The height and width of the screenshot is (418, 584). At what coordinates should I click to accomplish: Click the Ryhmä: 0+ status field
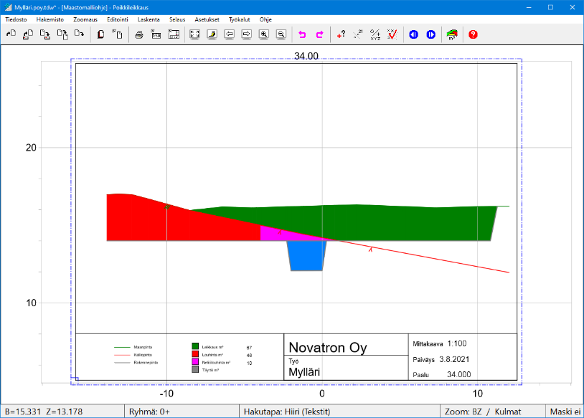pyautogui.click(x=149, y=412)
